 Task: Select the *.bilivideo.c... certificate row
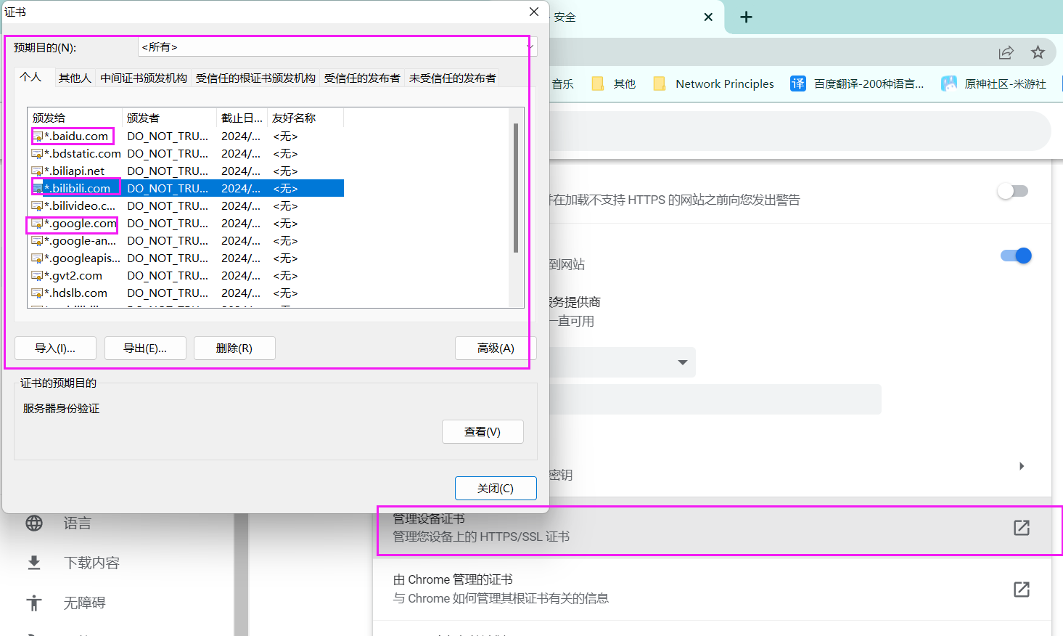[186, 206]
